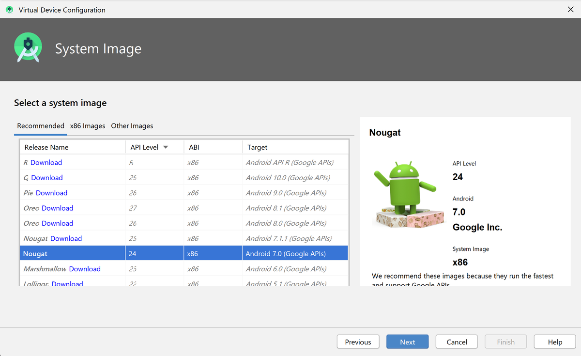Click the Release Name column header
Viewport: 581px width, 356px height.
click(x=46, y=147)
